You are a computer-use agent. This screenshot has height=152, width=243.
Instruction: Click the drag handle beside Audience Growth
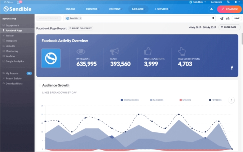coord(40,85)
